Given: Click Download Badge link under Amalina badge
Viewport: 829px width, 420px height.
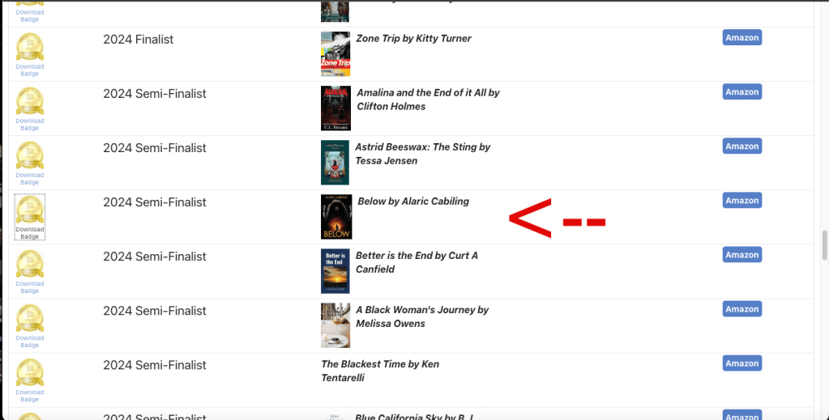Looking at the screenshot, I should (x=30, y=125).
